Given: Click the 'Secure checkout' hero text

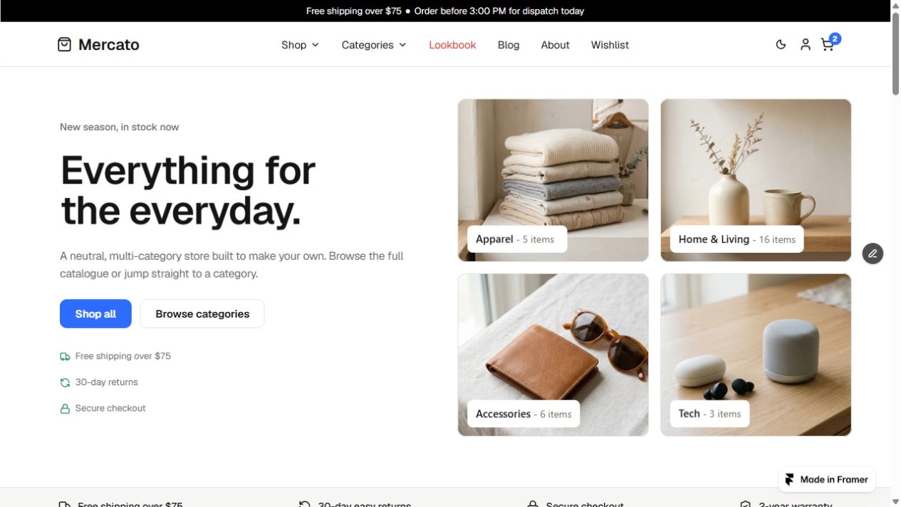Looking at the screenshot, I should coord(110,408).
